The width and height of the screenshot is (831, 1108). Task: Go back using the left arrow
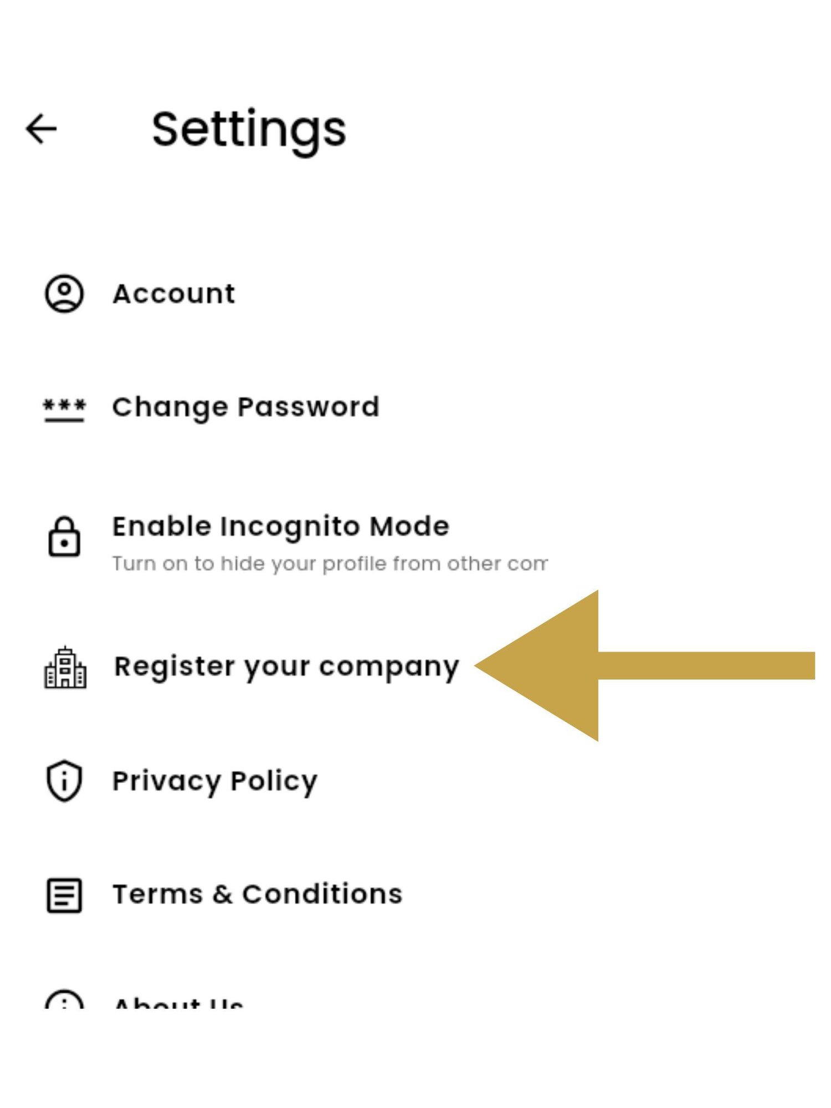(x=42, y=129)
